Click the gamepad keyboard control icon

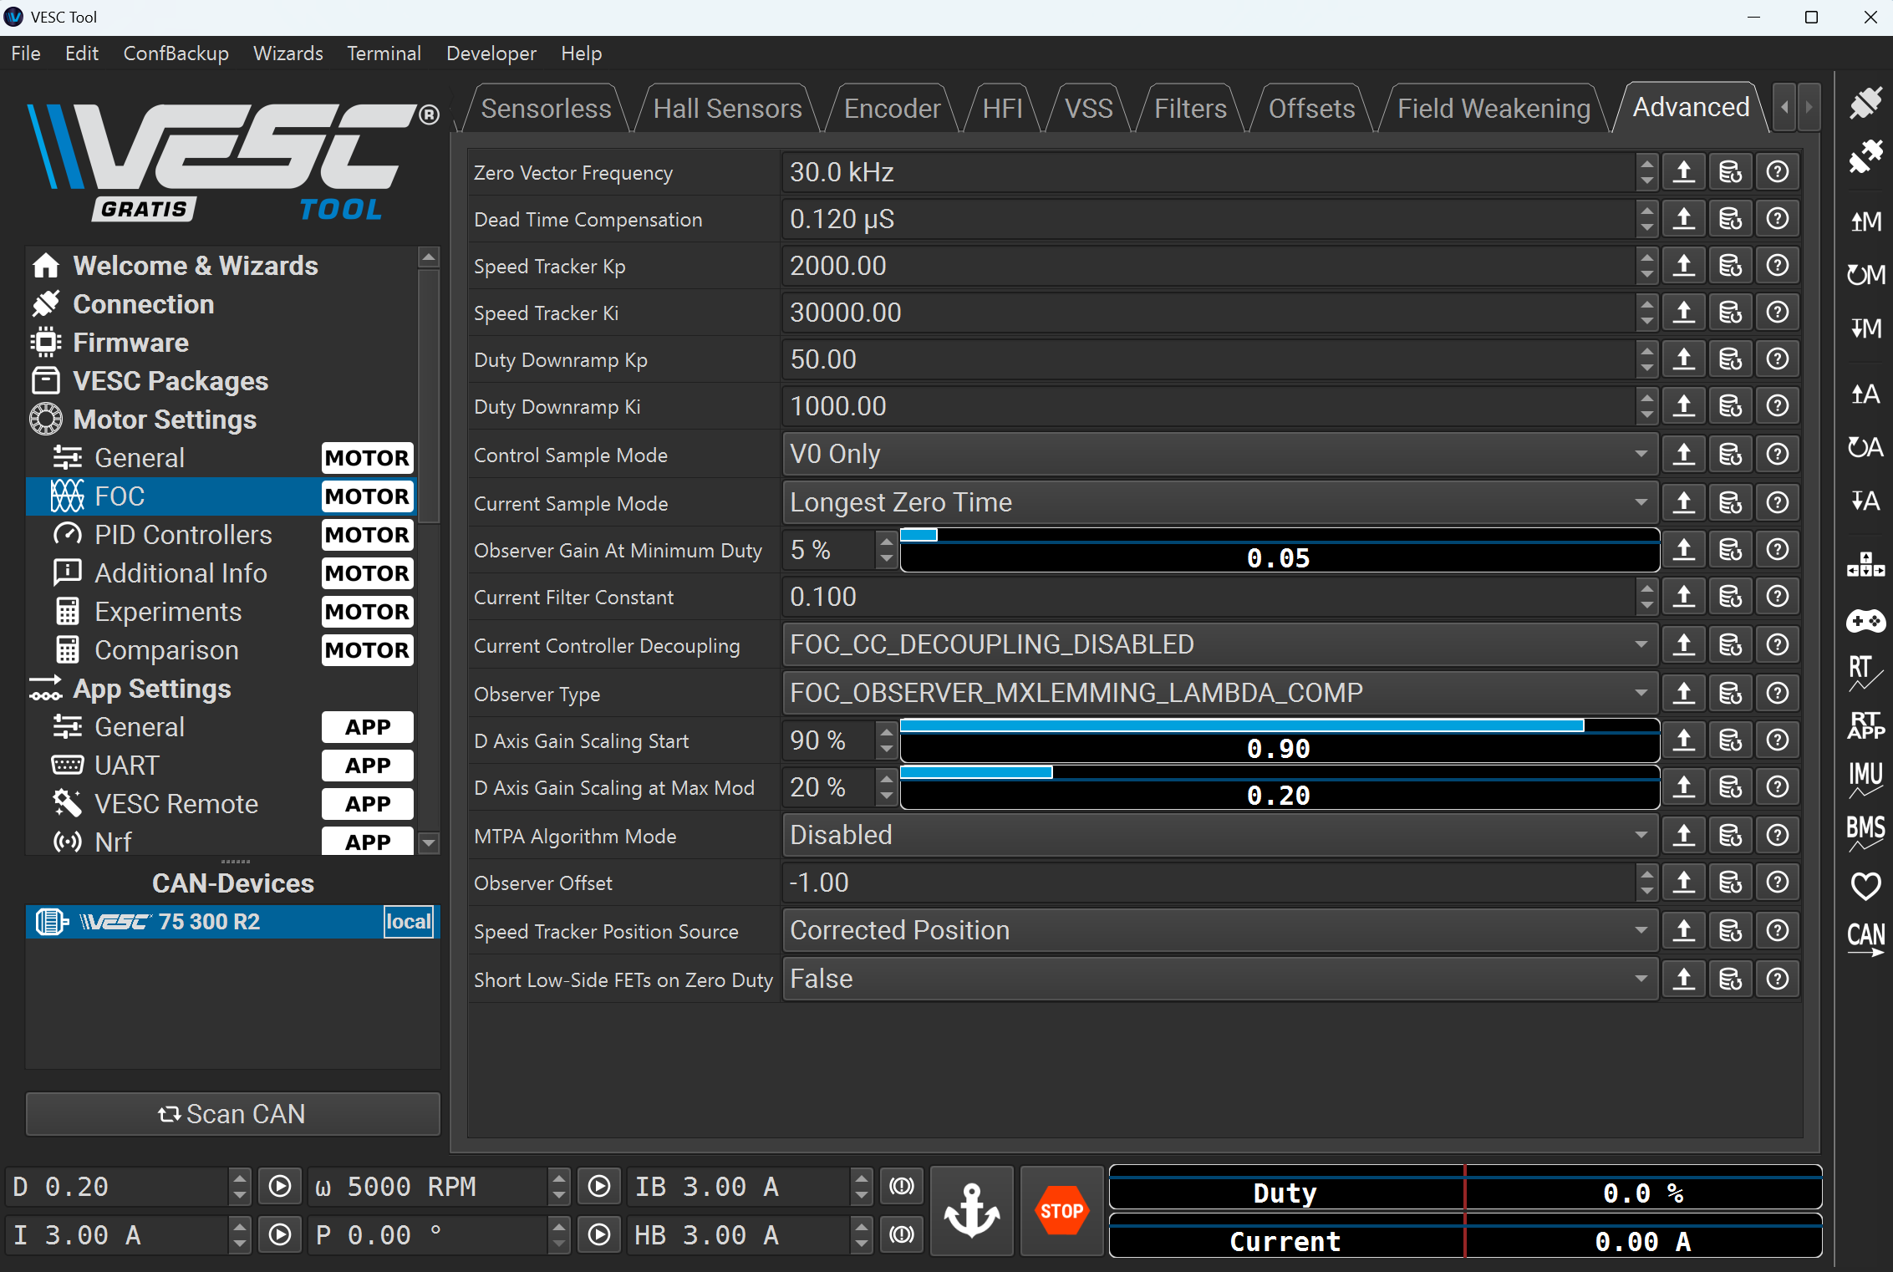pos(1865,621)
